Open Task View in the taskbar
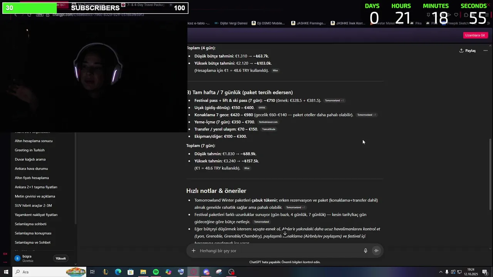The height and width of the screenshot is (277, 493). pos(92,272)
